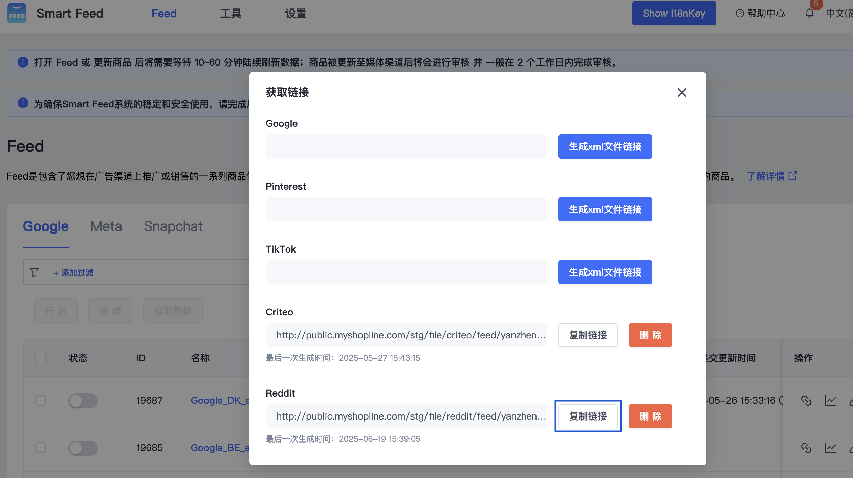This screenshot has height=478, width=853.
Task: Switch to the Feed menu
Action: click(x=164, y=13)
